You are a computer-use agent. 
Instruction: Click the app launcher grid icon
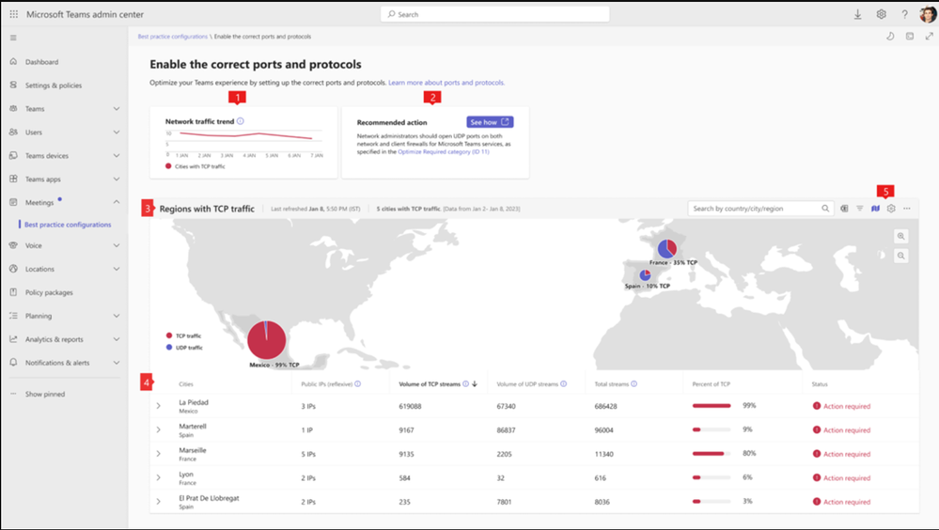(x=14, y=14)
